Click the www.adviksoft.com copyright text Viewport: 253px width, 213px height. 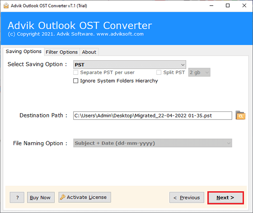[x=76, y=34]
